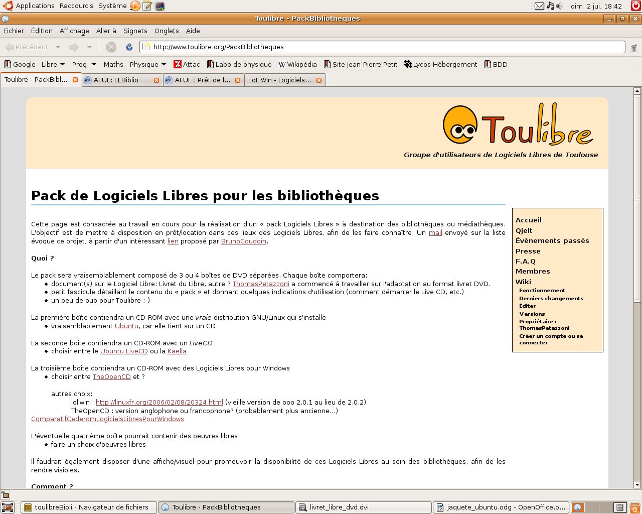642x514 pixels.
Task: Open the Prog. bookmarks folder dropdown
Action: click(84, 64)
